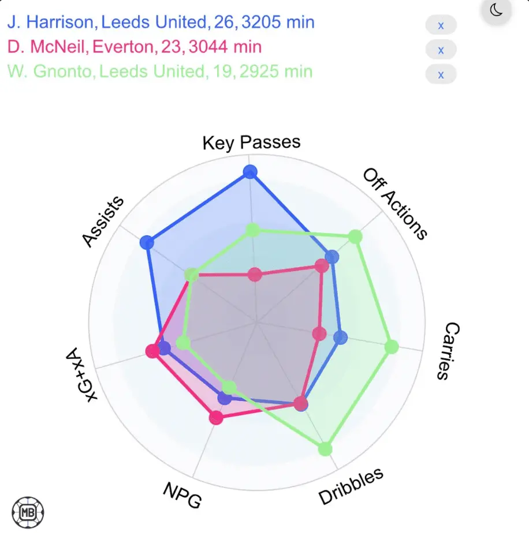529x533 pixels.
Task: Click the Key Passes axis label
Action: (251, 142)
